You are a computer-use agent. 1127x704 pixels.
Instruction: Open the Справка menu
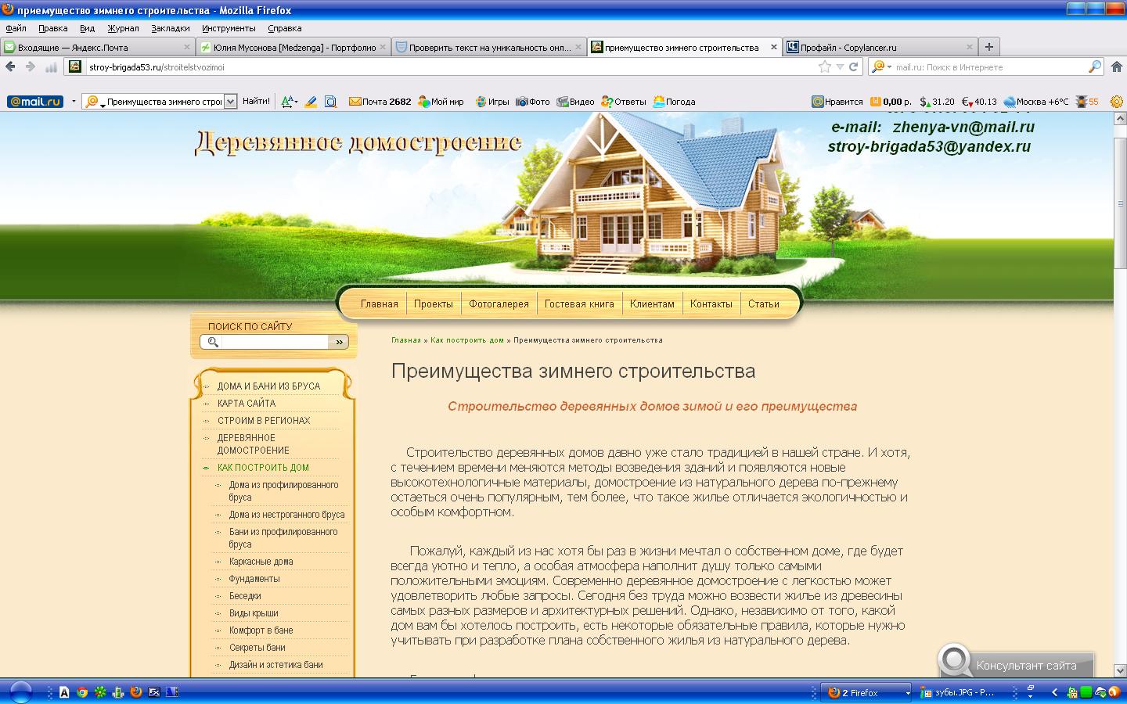(x=285, y=28)
